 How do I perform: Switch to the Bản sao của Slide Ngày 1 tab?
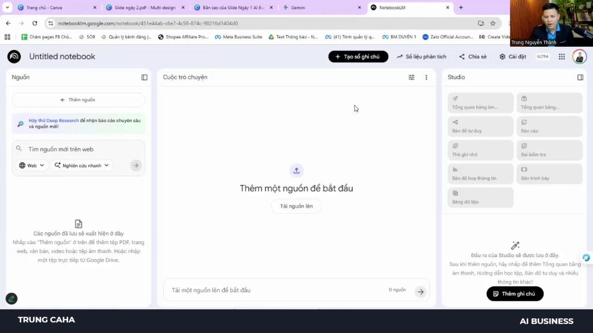pyautogui.click(x=233, y=7)
